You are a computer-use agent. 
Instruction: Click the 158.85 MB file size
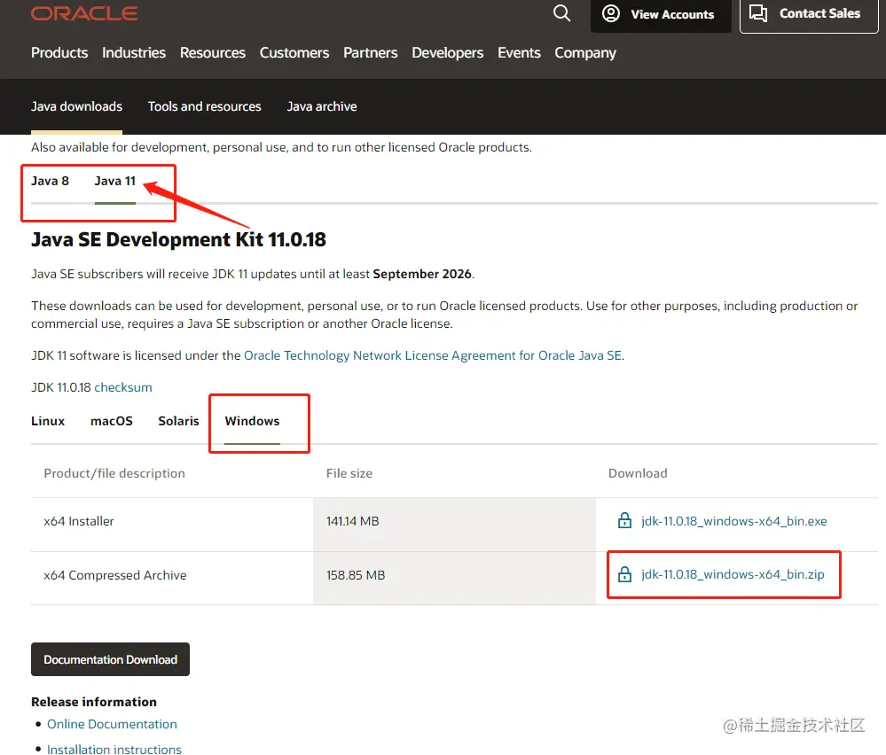356,575
